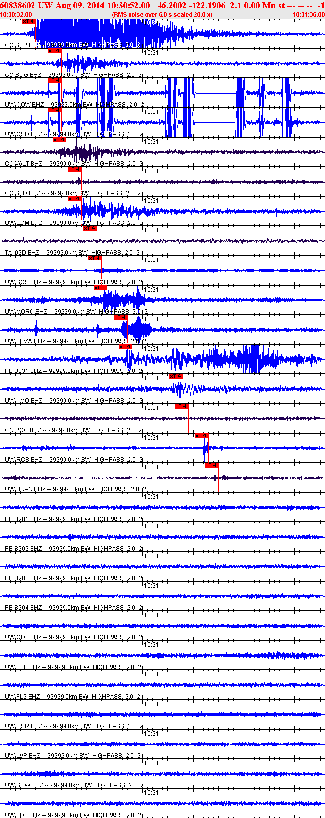Click the red pick flag on the UW LKWW trace
Viewport: 325px width, 818px height.
click(x=121, y=317)
